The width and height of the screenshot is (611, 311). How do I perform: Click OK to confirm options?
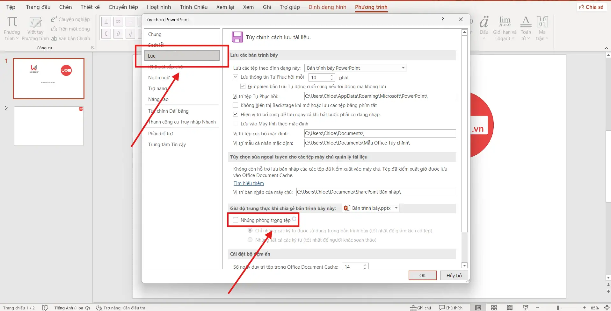pos(422,275)
